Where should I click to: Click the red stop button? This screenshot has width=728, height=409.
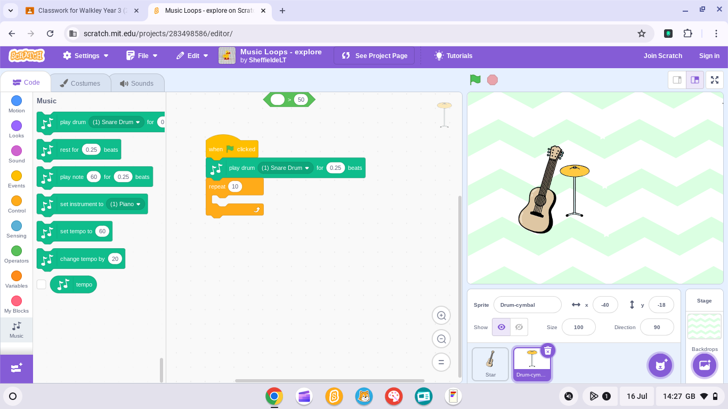[x=492, y=80]
